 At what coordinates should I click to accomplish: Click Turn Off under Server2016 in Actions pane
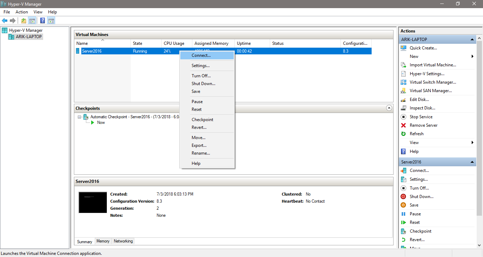(x=419, y=188)
